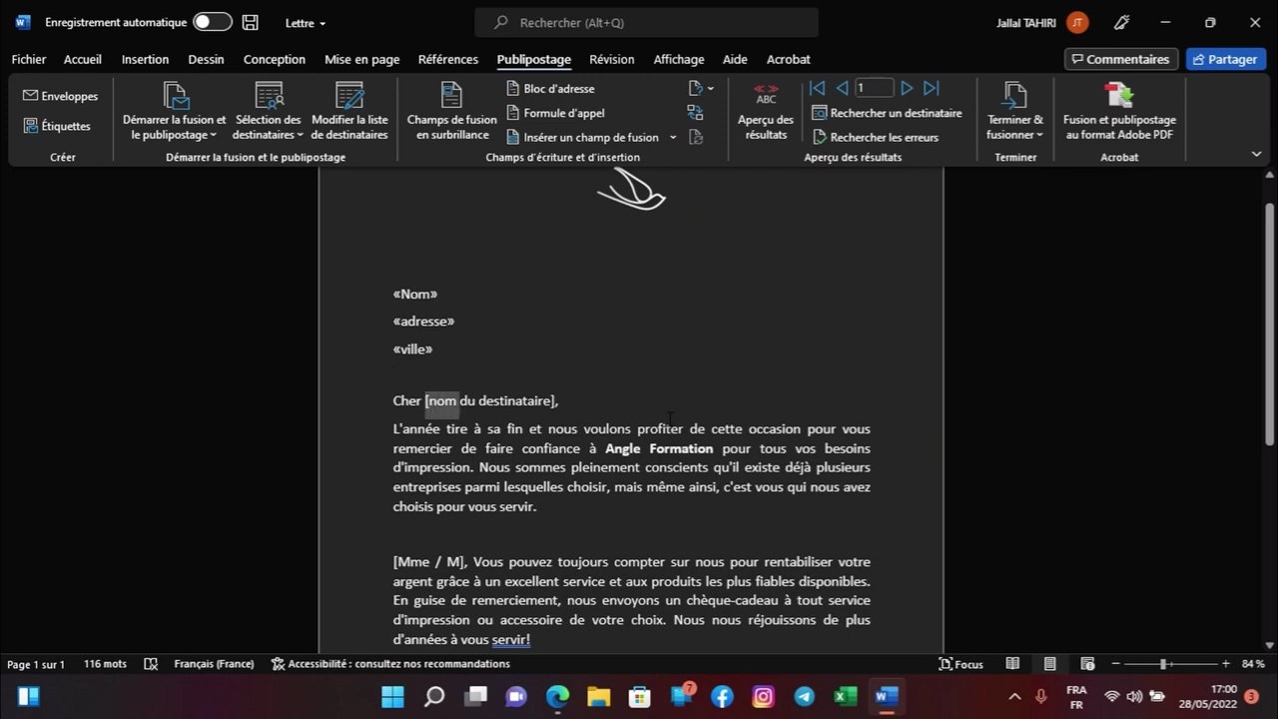Click the zoom in plus button
Viewport: 1278px width, 719px height.
click(1226, 664)
